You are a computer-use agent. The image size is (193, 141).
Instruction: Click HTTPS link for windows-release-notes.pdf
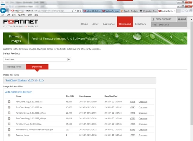pyautogui.click(x=132, y=129)
